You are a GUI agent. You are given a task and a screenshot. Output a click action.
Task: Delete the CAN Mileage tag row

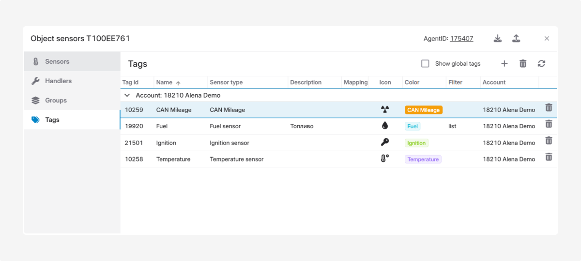pyautogui.click(x=549, y=108)
